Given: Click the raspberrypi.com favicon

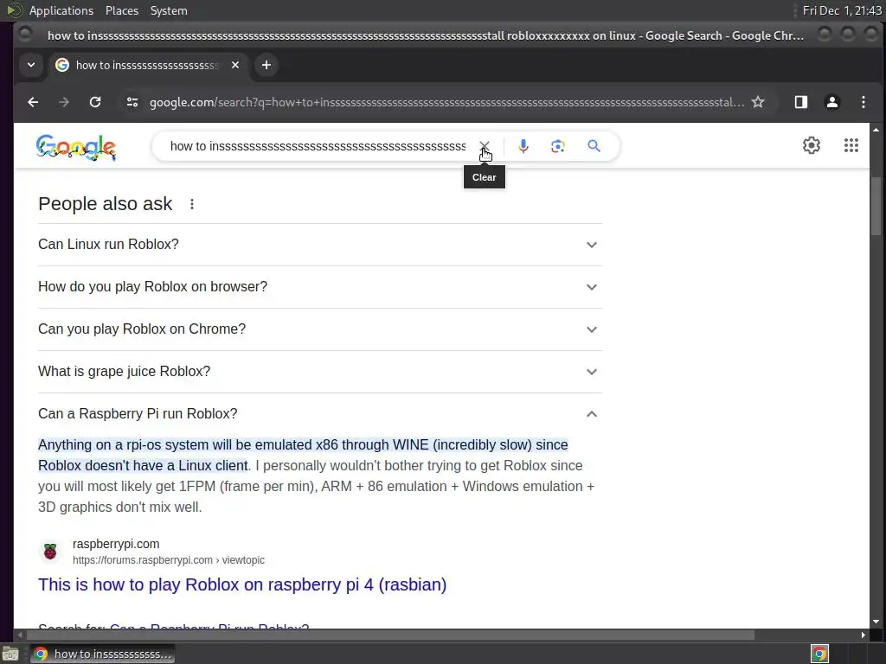Looking at the screenshot, I should click(50, 551).
